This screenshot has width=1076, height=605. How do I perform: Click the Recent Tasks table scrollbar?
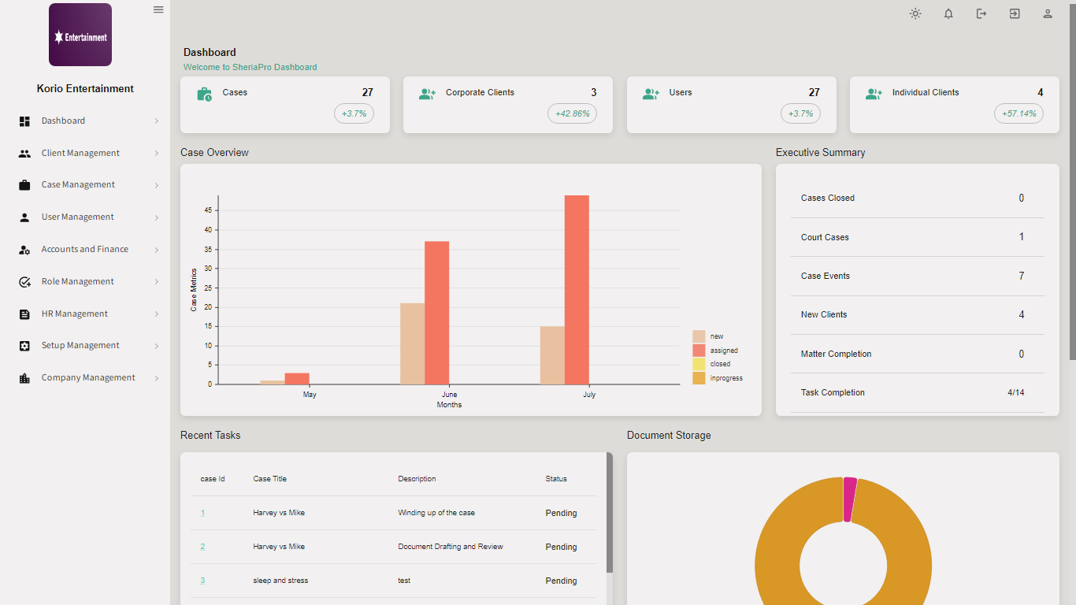[609, 512]
